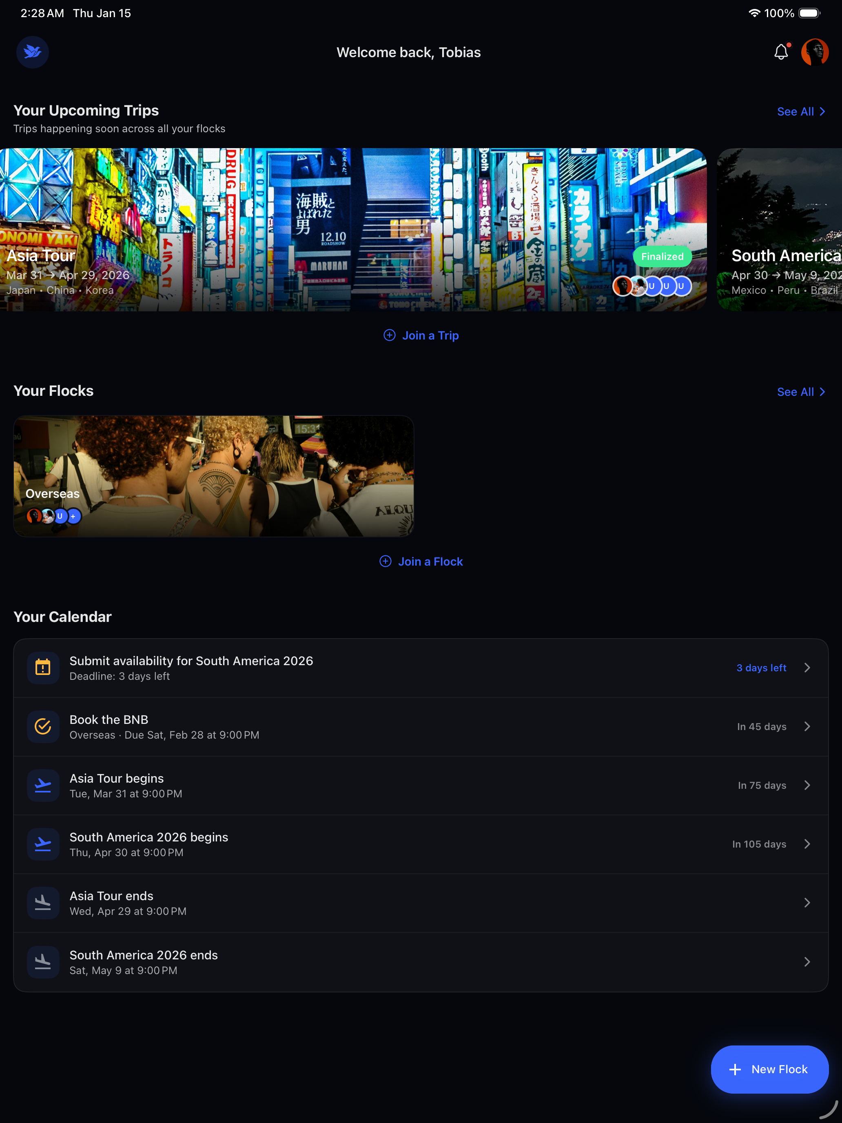842x1123 pixels.
Task: Open the Overseas flock card
Action: (x=214, y=476)
